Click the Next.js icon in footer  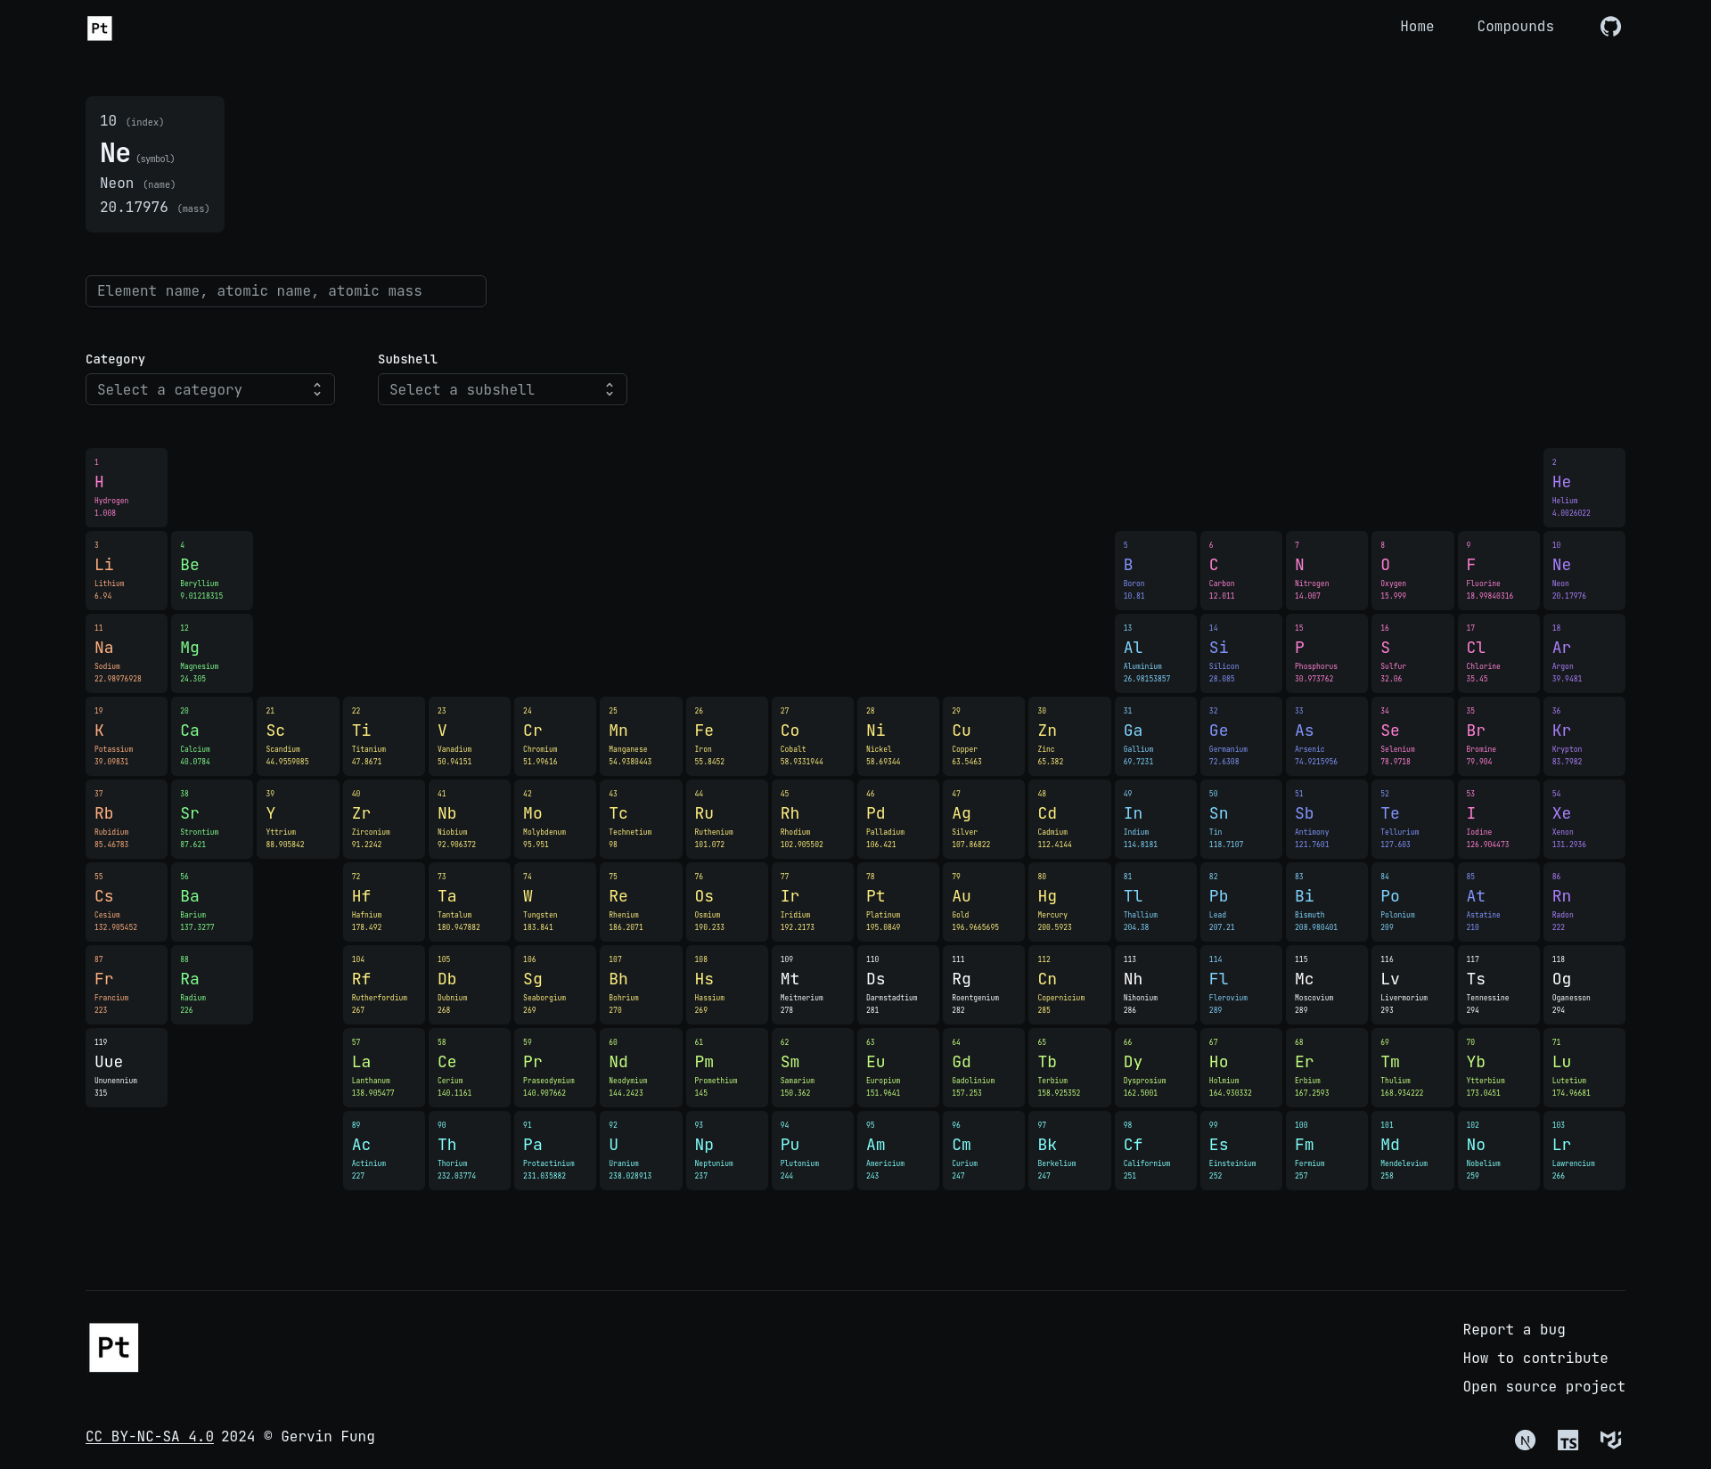[1525, 1440]
